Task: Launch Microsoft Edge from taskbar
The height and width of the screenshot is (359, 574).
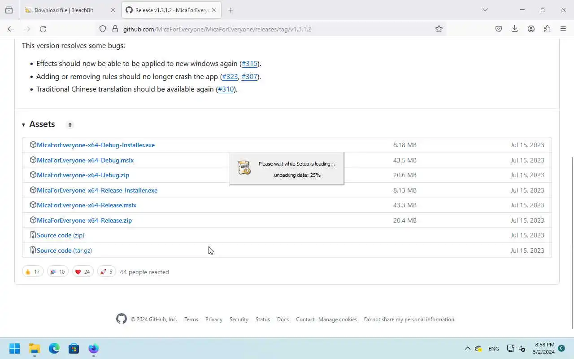Action: tap(54, 349)
